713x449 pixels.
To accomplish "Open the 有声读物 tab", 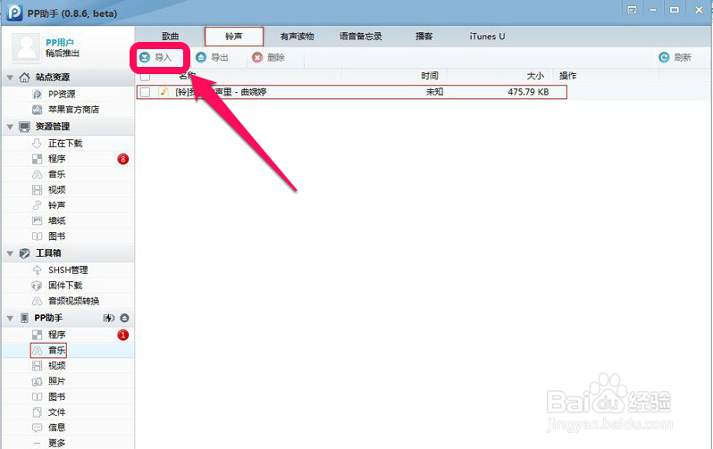I will pyautogui.click(x=297, y=37).
